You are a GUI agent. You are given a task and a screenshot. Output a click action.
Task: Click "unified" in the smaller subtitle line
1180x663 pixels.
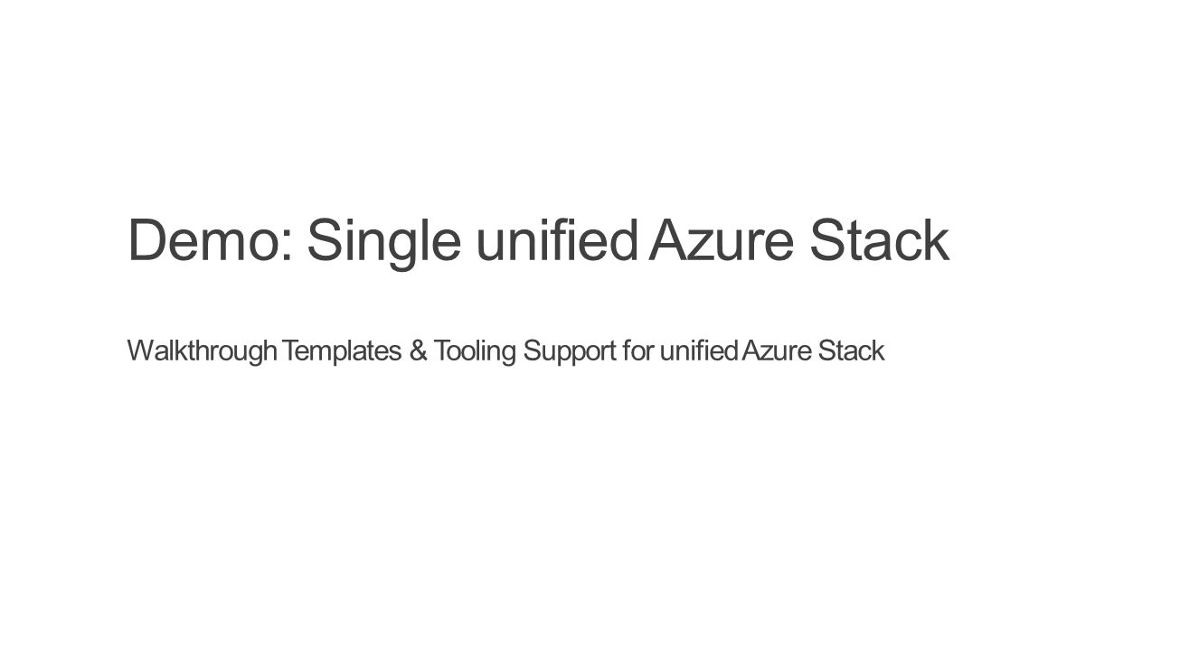[x=699, y=350]
